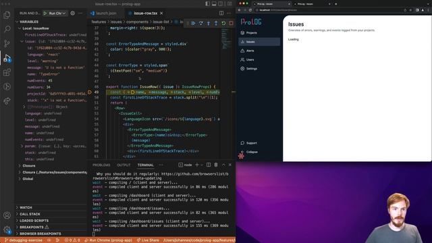Click Live Share in status bar
Screen dimensions: 432x243
[x=148, y=240]
